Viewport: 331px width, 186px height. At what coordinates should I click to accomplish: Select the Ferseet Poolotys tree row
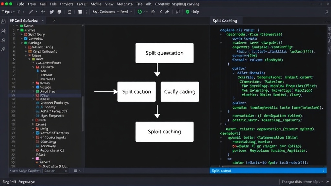click(54, 103)
